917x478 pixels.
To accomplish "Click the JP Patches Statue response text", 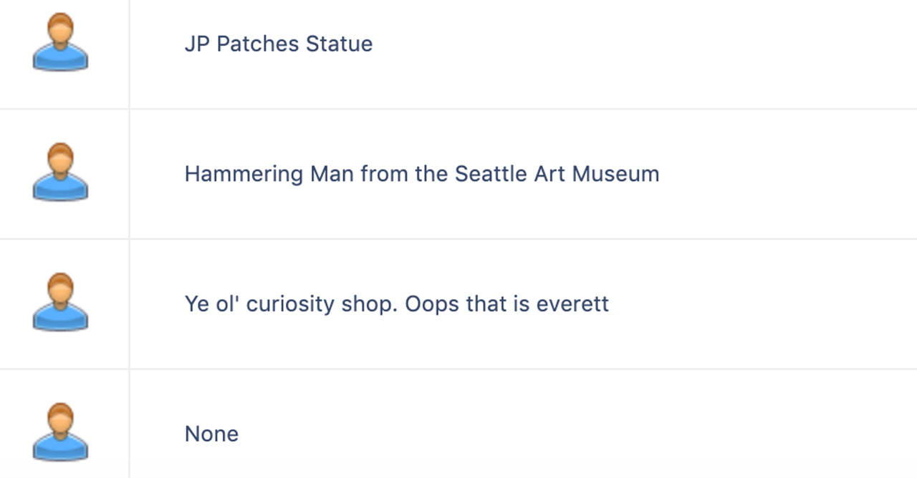I will coord(279,44).
